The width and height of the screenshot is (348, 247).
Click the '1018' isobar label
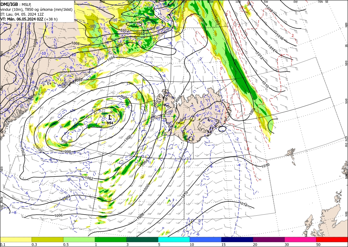point(269,9)
